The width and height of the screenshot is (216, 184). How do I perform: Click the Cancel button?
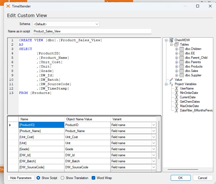203,178
